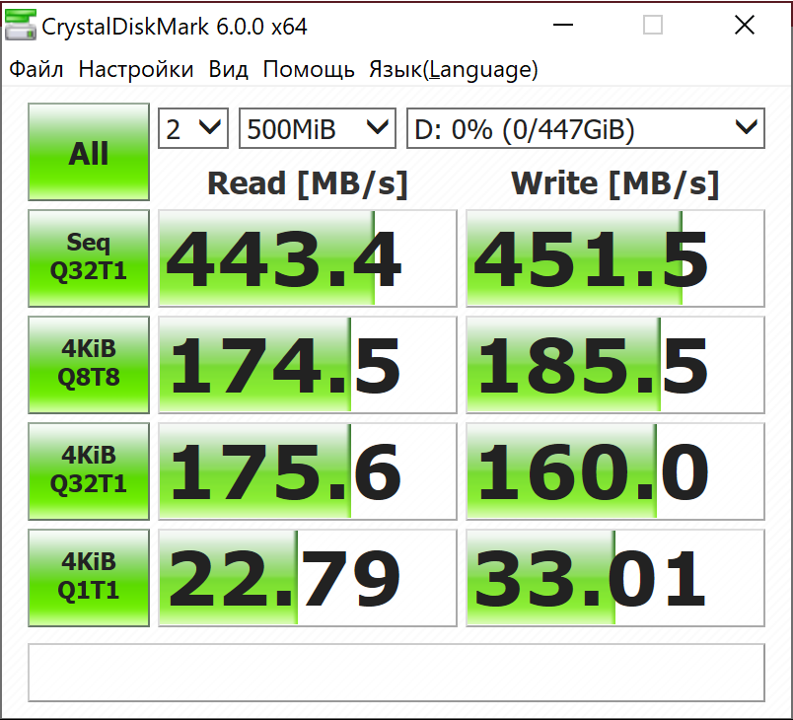Click the empty comment field at the bottom

pos(396,673)
